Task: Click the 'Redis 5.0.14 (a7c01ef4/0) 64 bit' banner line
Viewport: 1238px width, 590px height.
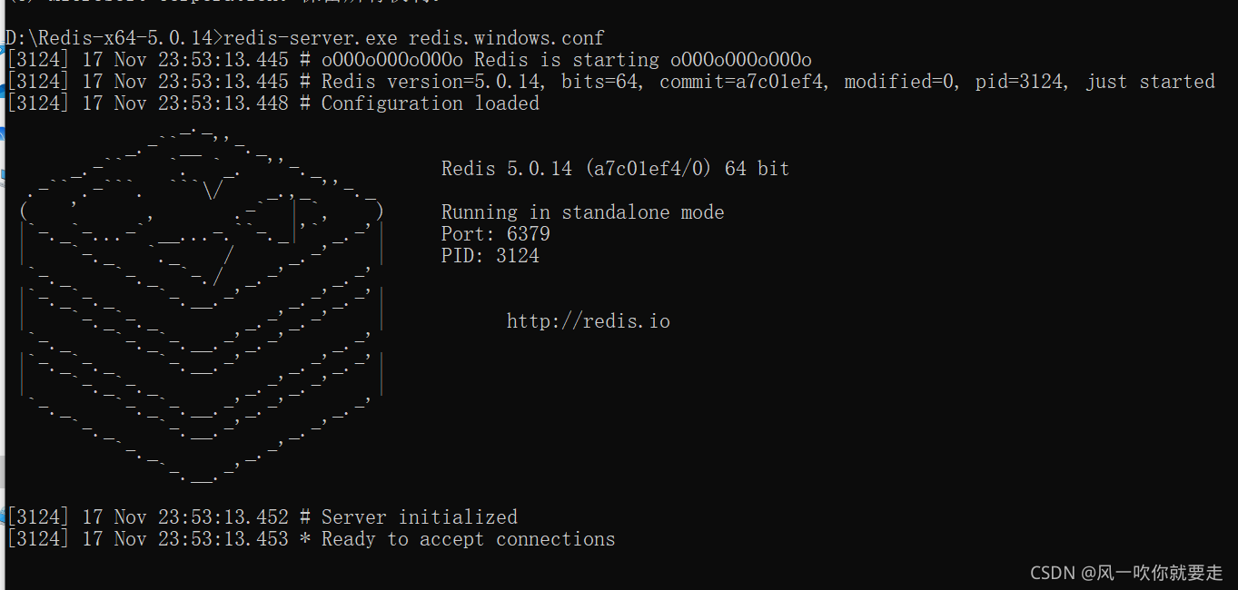Action: point(616,169)
